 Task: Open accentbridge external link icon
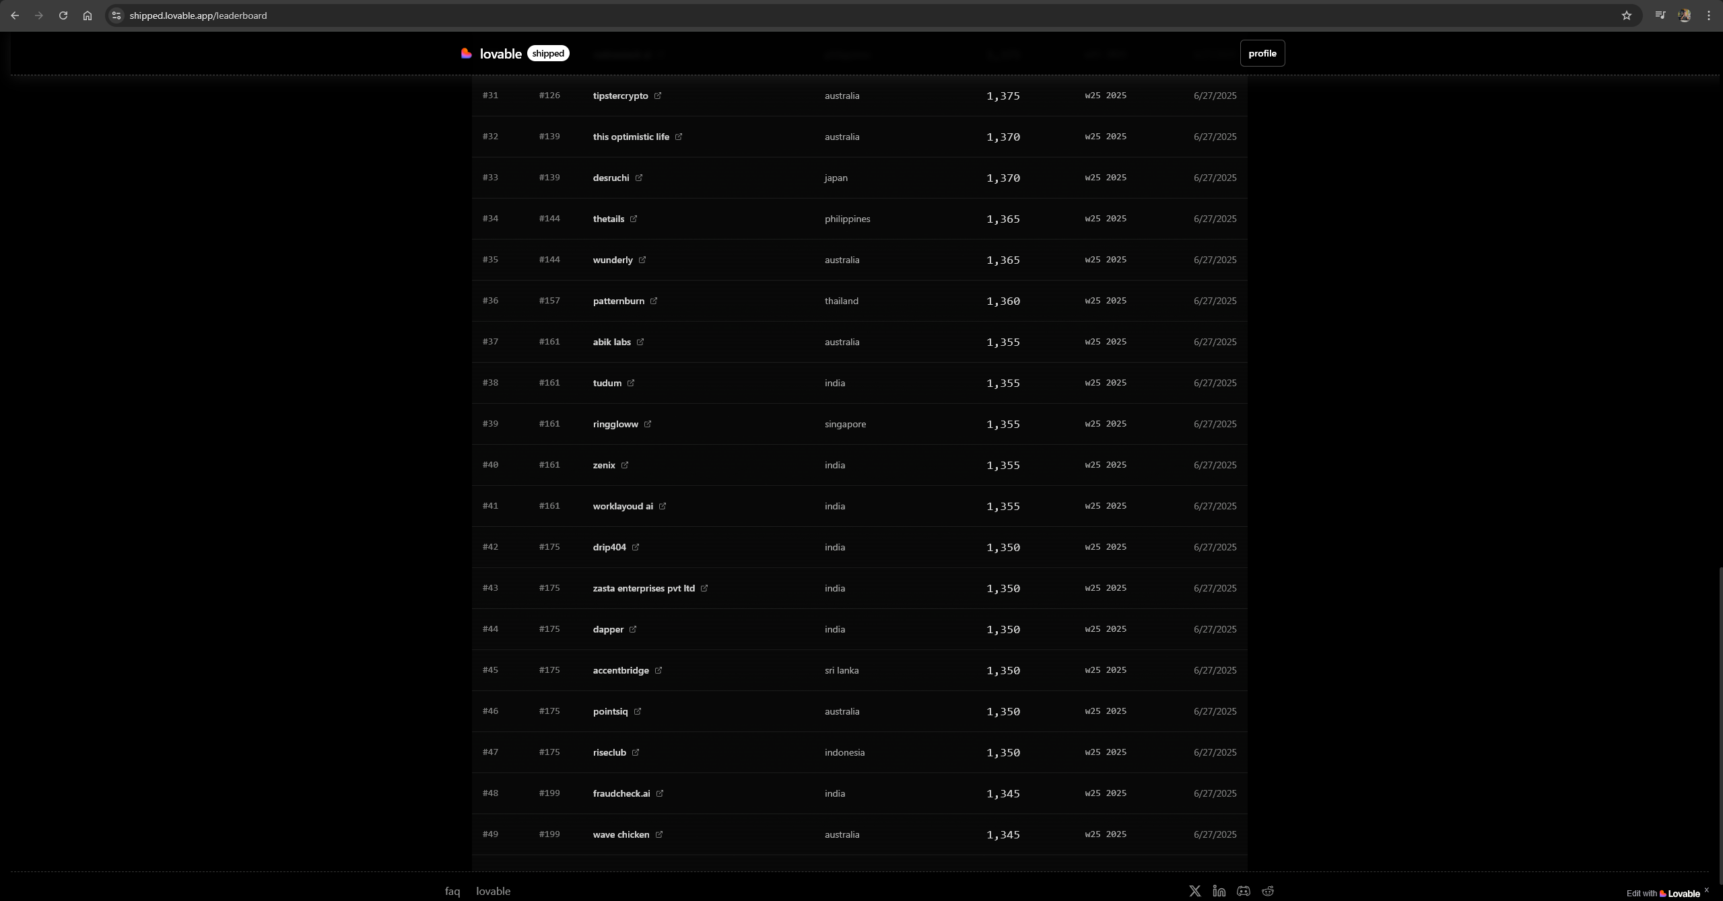point(658,670)
